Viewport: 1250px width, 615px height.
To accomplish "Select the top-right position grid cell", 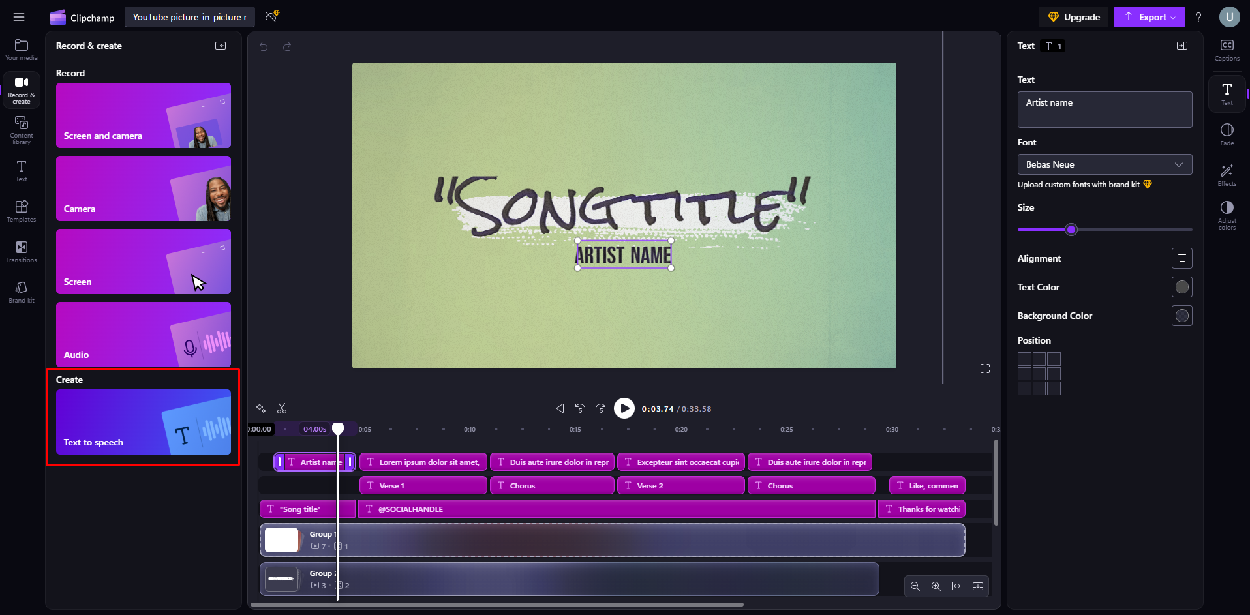I will point(1054,359).
